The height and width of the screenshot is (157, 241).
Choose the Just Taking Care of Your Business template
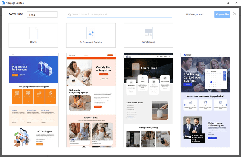coord(205,100)
